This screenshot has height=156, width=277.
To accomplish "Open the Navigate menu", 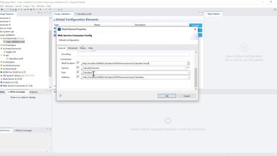I will tap(10, 6).
